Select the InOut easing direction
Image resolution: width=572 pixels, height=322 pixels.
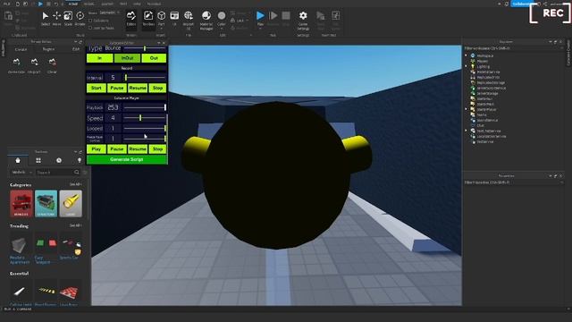click(127, 58)
